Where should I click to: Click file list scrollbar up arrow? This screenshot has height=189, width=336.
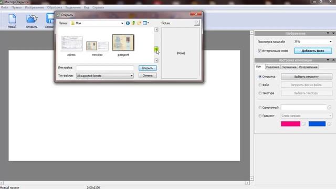coord(156,29)
